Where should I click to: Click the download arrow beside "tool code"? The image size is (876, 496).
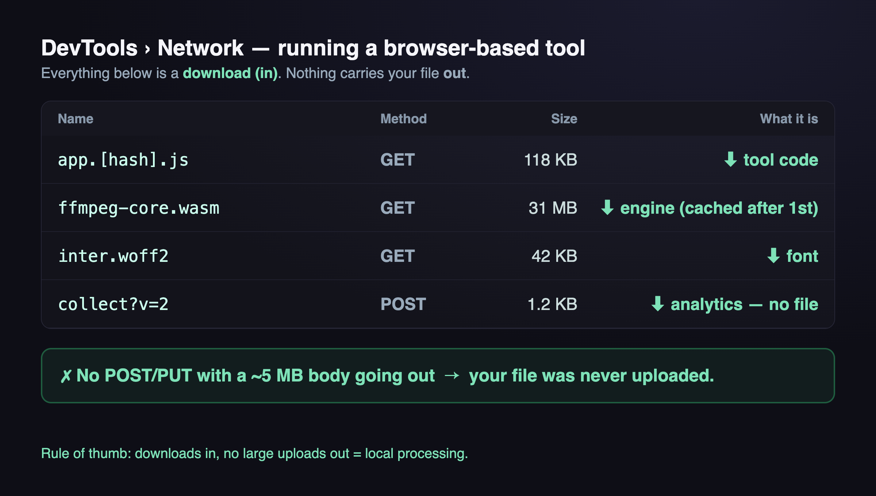(730, 159)
